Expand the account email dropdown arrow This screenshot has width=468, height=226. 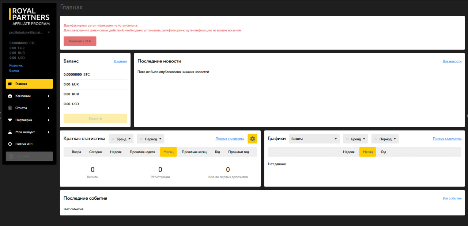[x=49, y=32]
